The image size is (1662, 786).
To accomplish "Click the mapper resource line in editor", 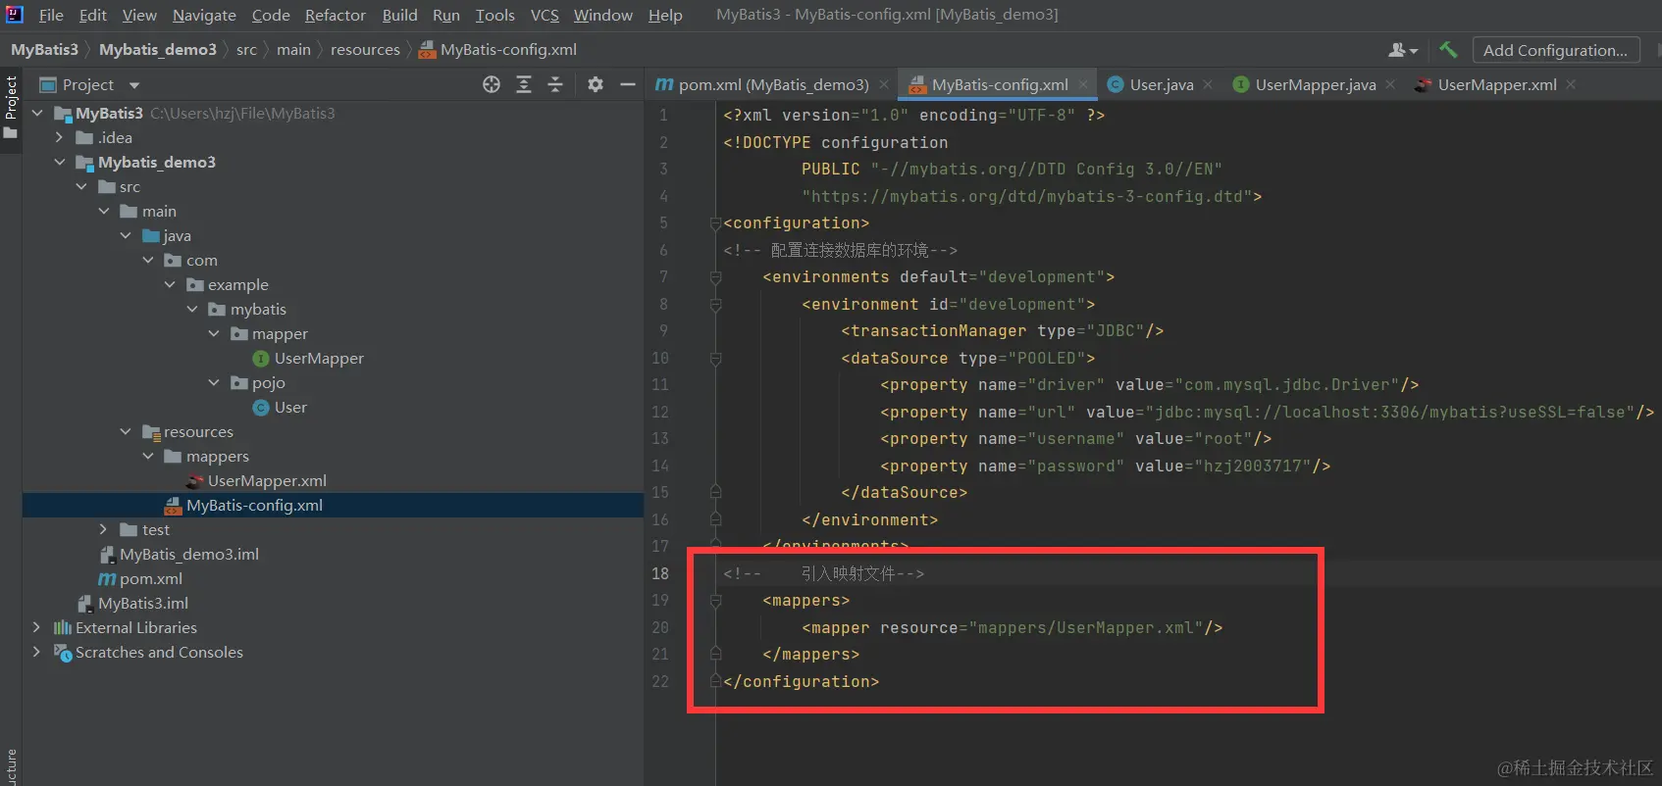I will [1012, 627].
